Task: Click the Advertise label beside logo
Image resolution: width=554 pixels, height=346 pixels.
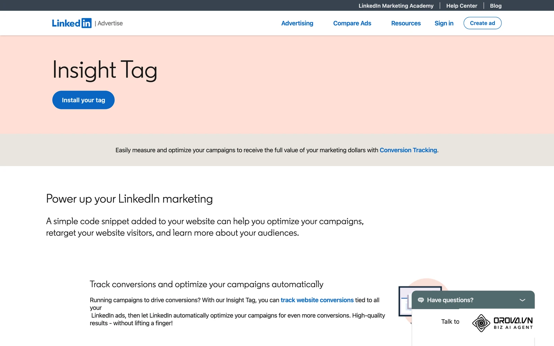Action: pyautogui.click(x=110, y=23)
